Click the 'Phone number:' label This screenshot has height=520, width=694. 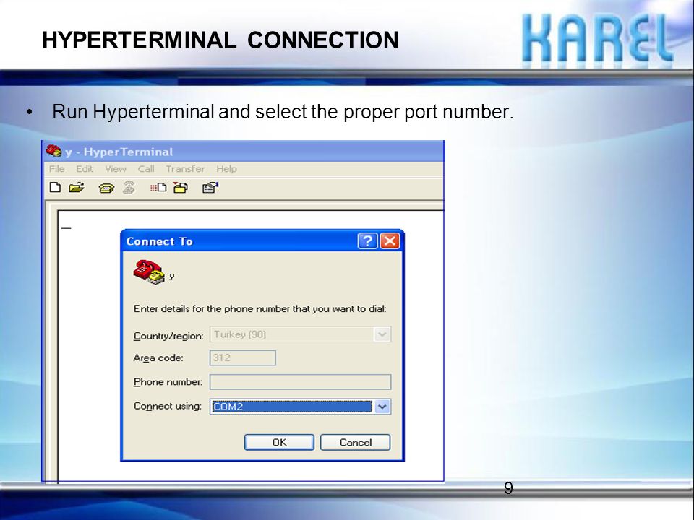[168, 381]
